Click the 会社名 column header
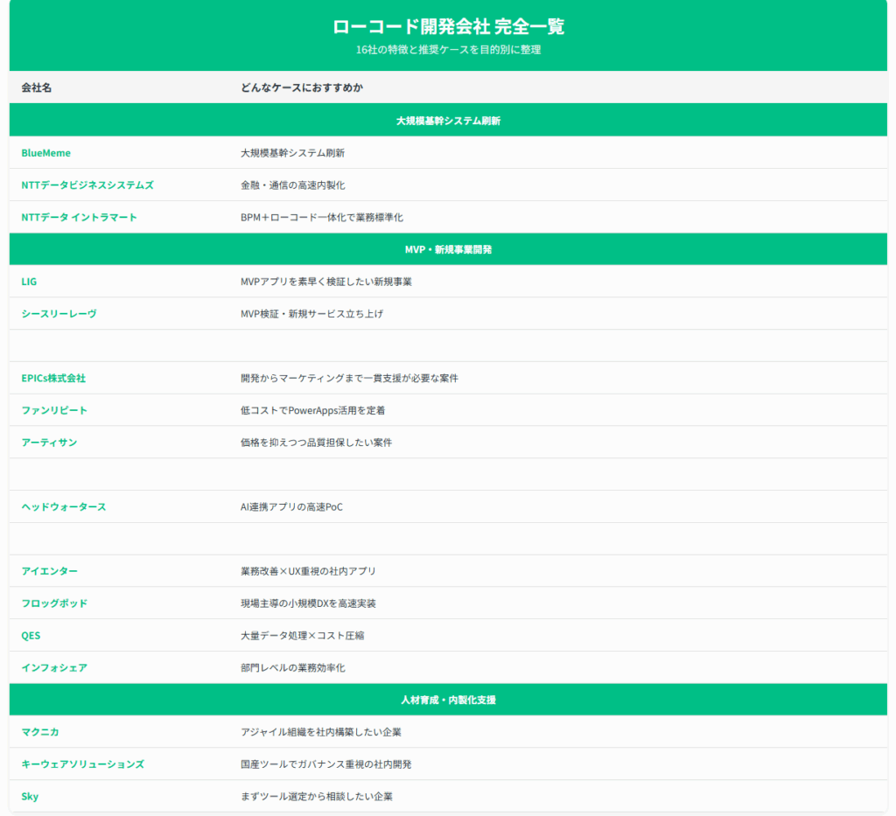This screenshot has height=816, width=896. tap(36, 87)
